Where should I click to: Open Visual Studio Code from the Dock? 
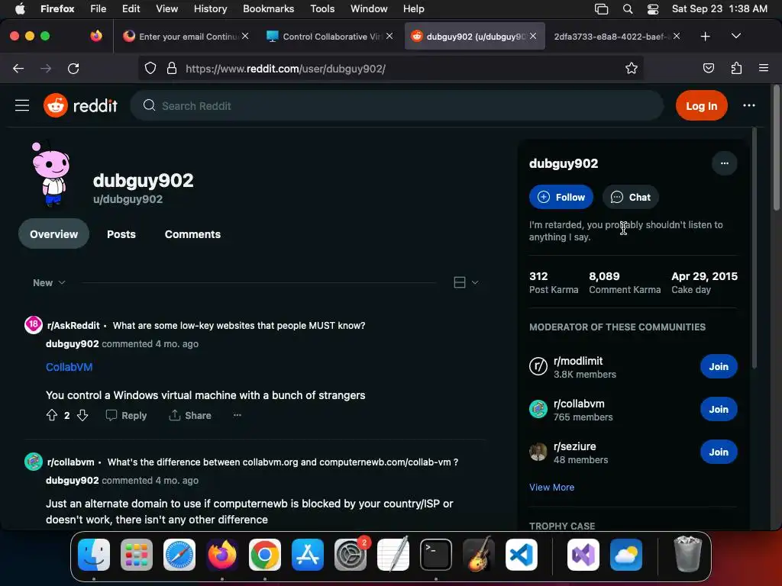tap(521, 555)
